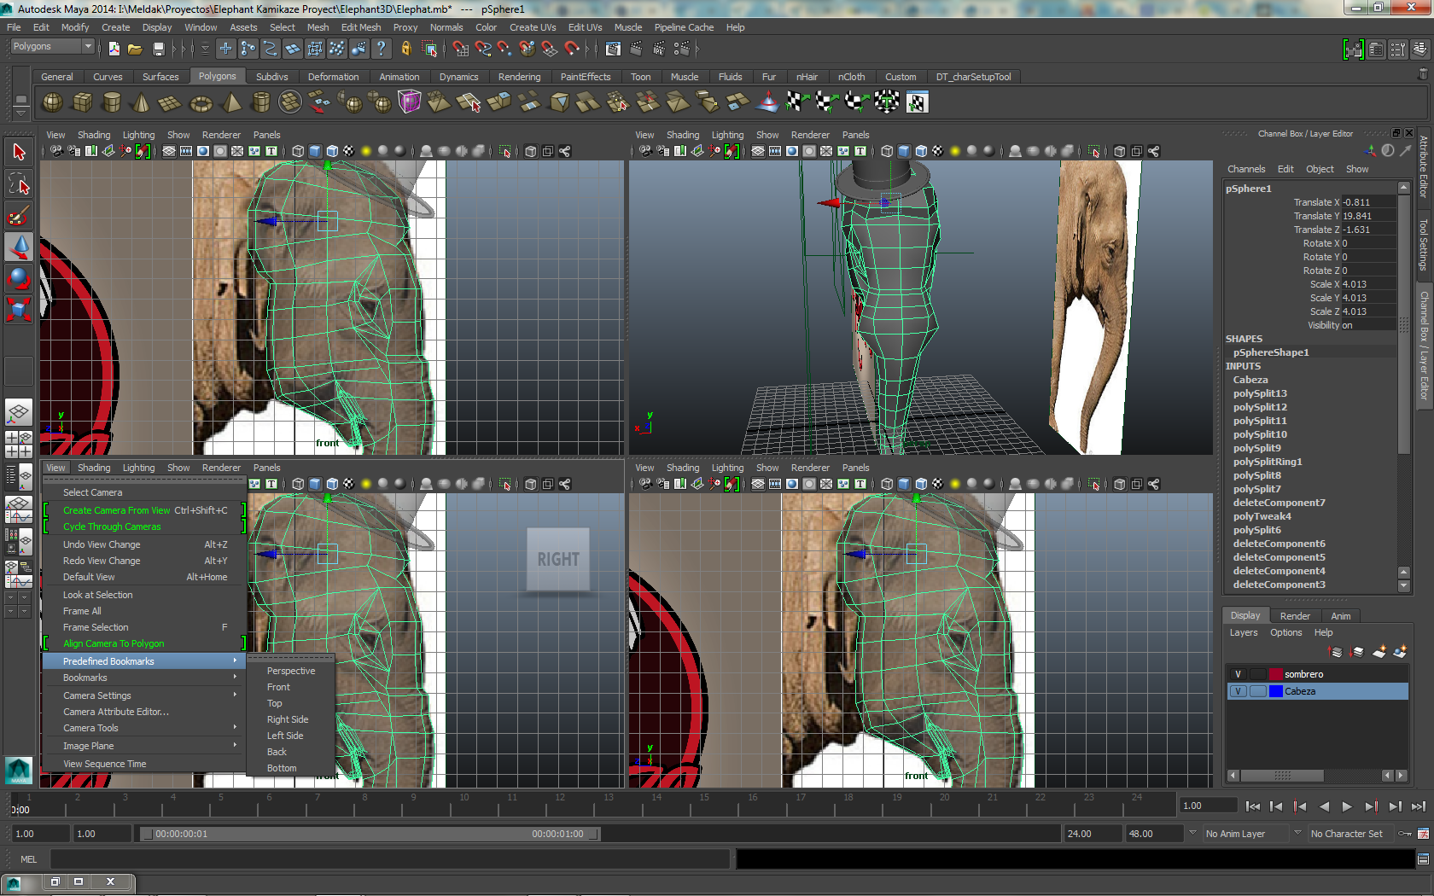1434x896 pixels.
Task: Click the save scene icon
Action: pos(159,49)
